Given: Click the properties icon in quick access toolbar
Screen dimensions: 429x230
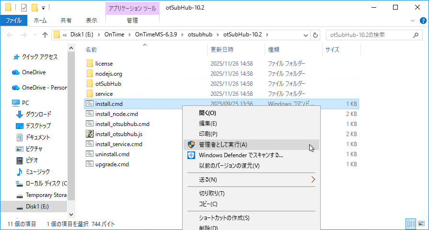Looking at the screenshot, I should (24, 8).
